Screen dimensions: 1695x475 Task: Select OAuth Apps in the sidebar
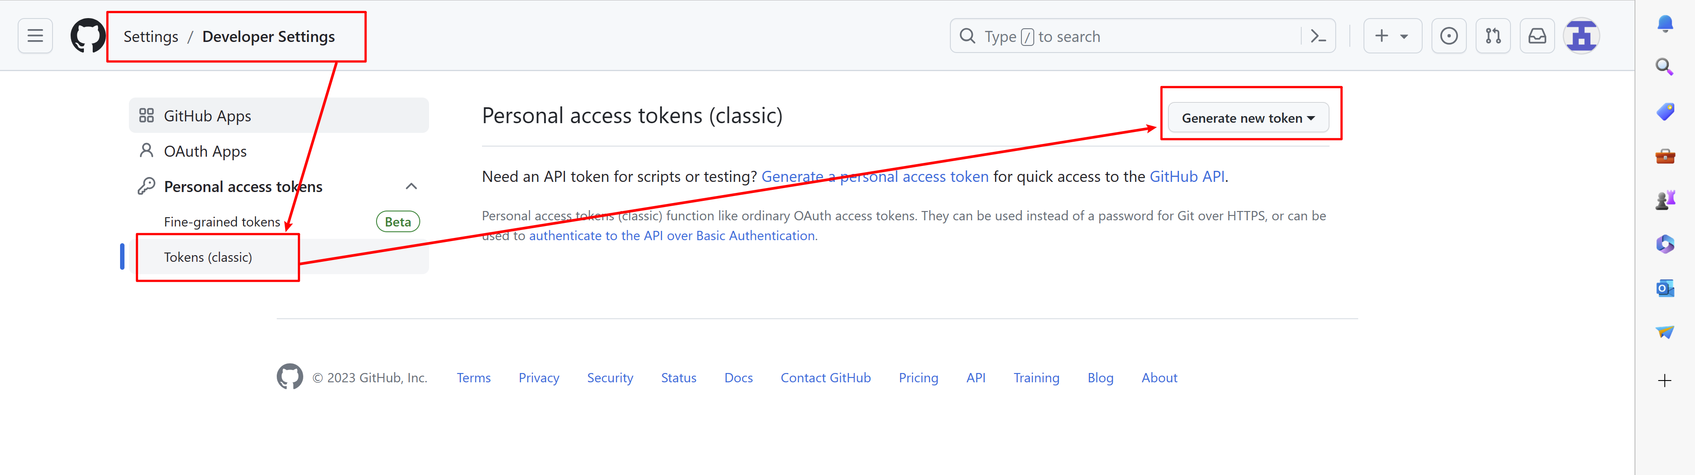[x=205, y=152]
